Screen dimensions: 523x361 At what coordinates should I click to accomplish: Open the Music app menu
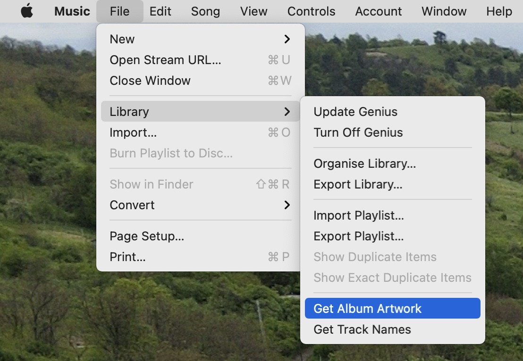point(72,11)
